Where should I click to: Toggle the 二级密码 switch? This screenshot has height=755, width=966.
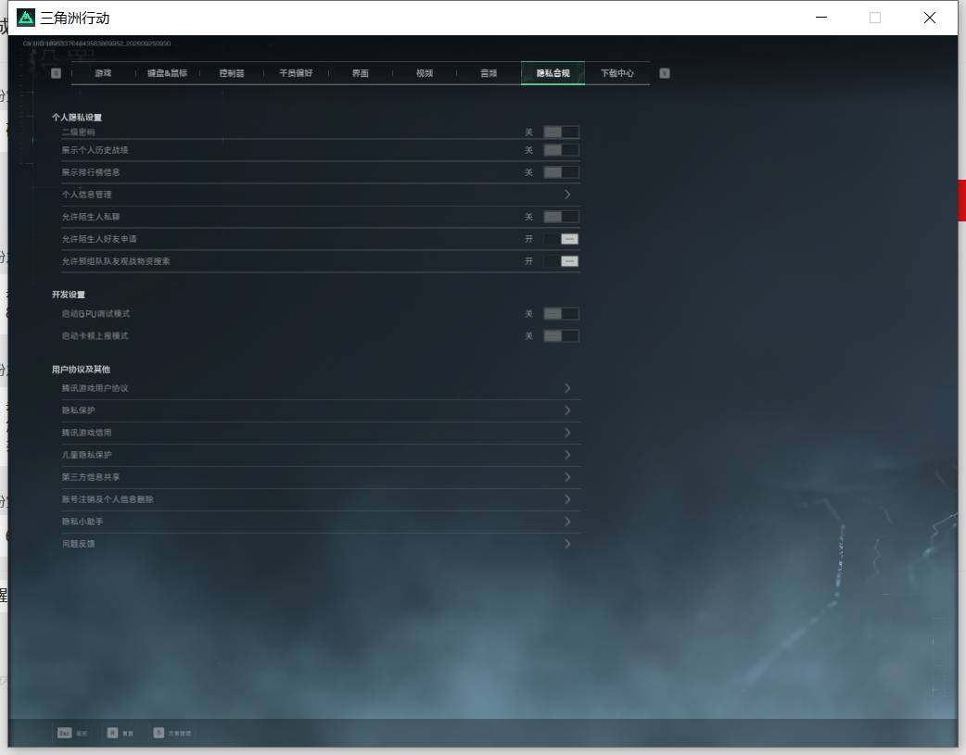coord(561,132)
